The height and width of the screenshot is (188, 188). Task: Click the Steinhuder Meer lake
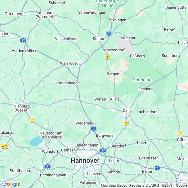[x=36, y=141]
